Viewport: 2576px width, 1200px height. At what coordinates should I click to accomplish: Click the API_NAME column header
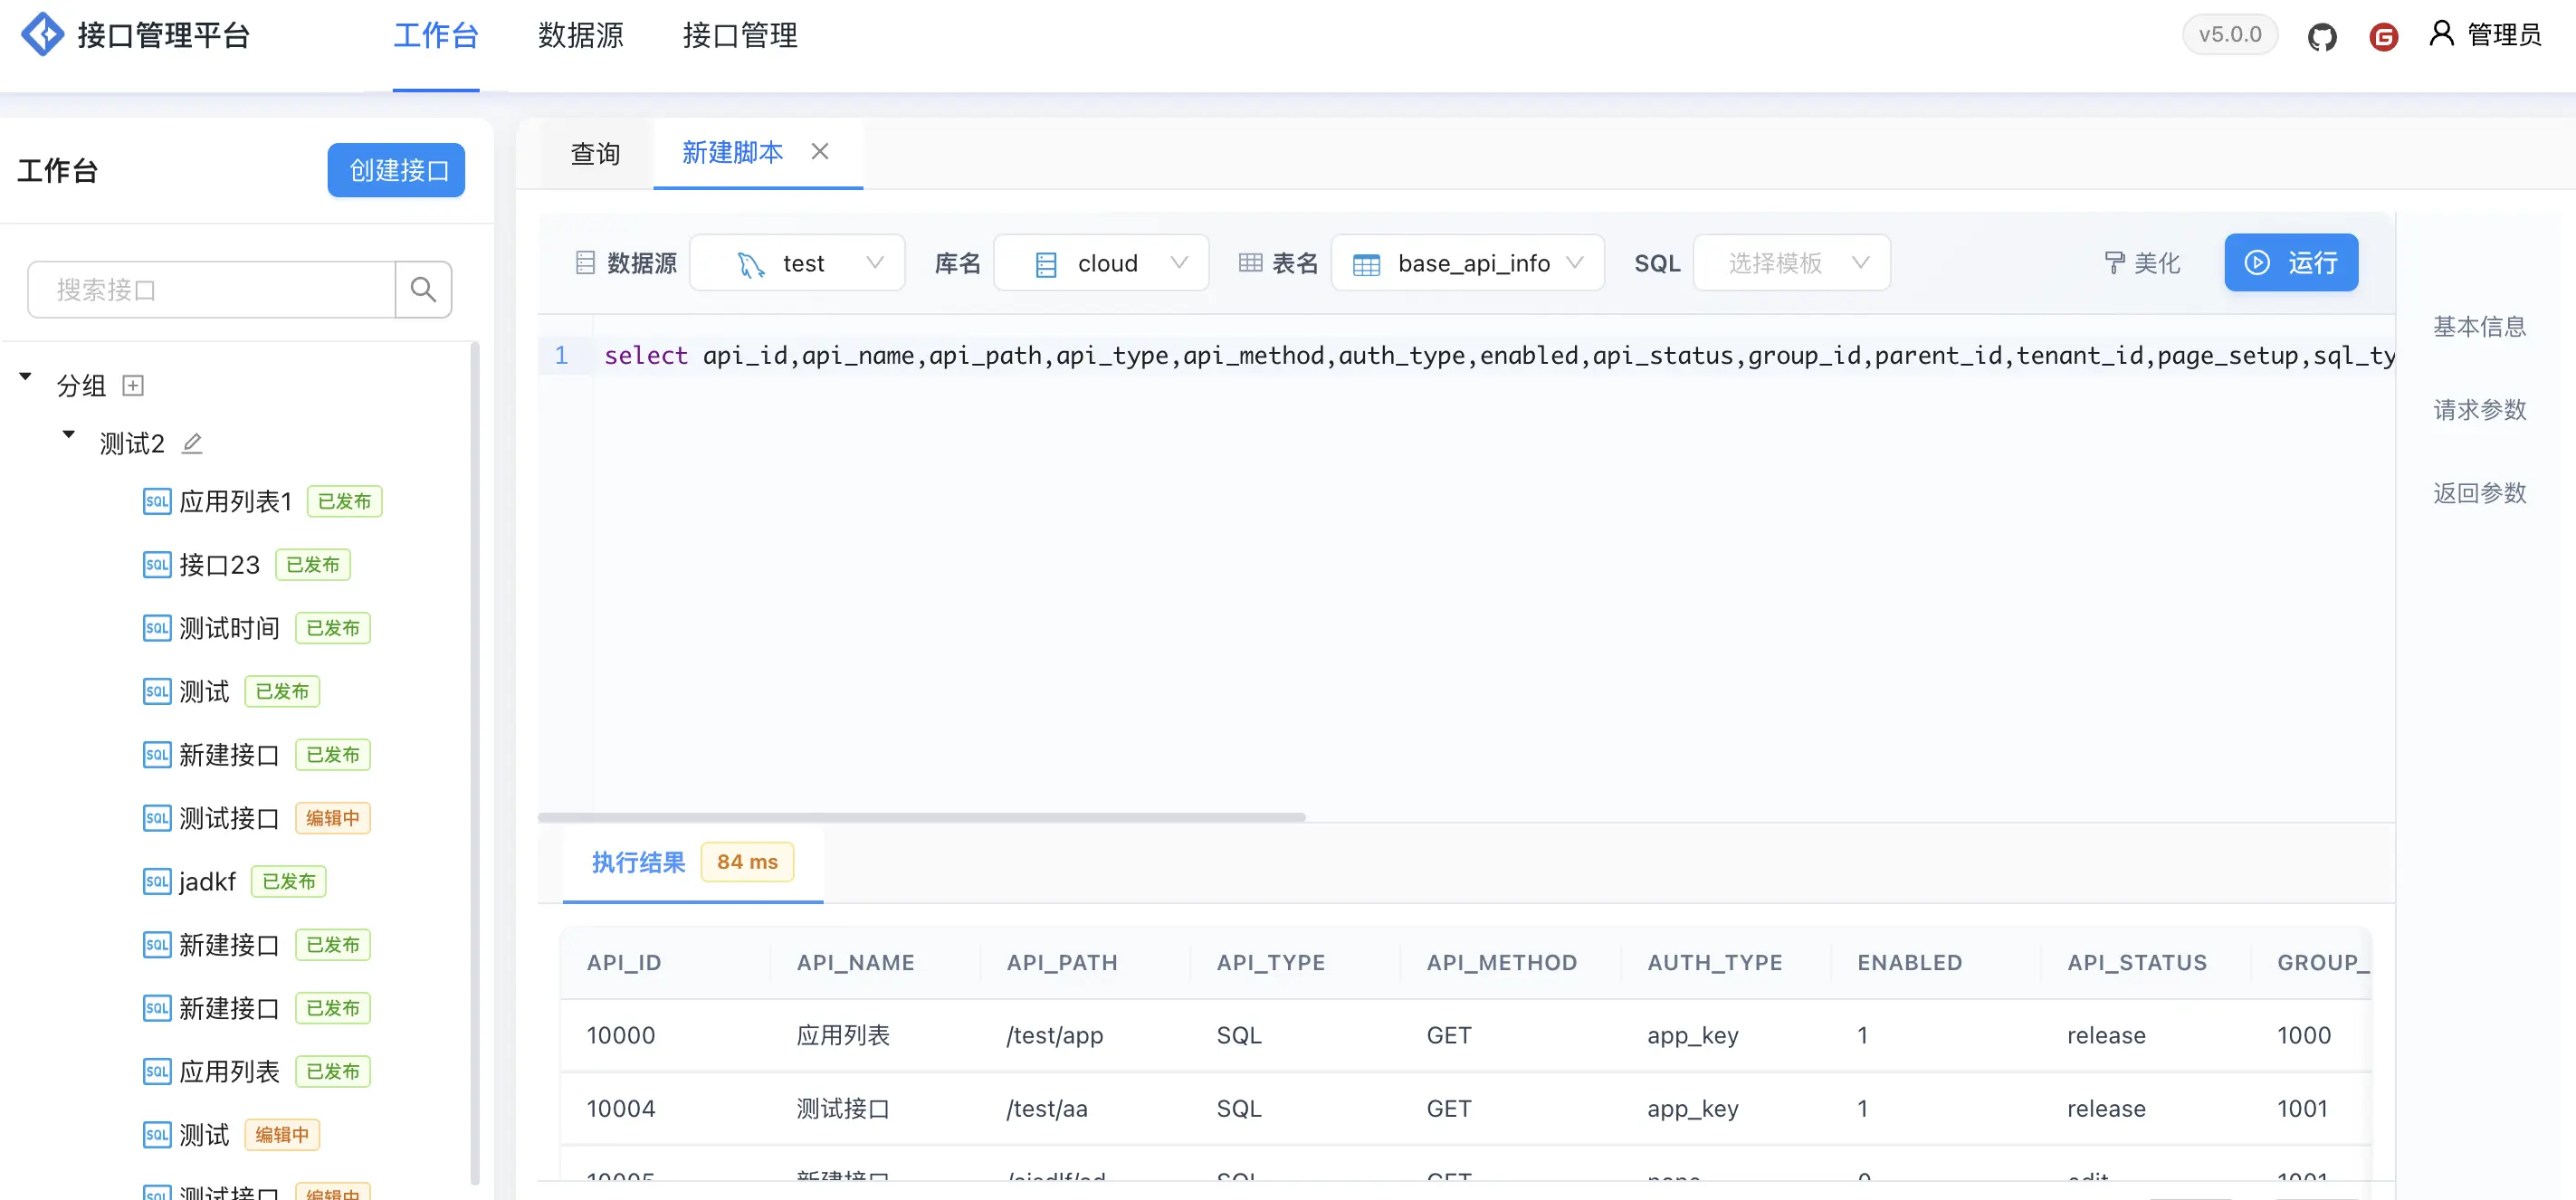[855, 962]
